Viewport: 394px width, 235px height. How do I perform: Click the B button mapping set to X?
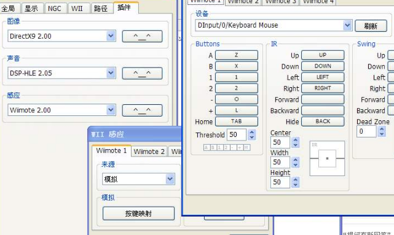[x=237, y=66]
